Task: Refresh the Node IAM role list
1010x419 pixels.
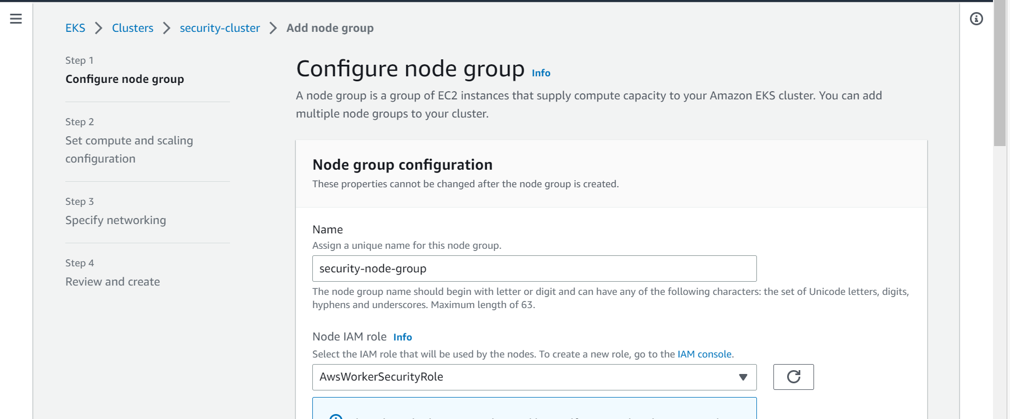Action: [x=793, y=377]
